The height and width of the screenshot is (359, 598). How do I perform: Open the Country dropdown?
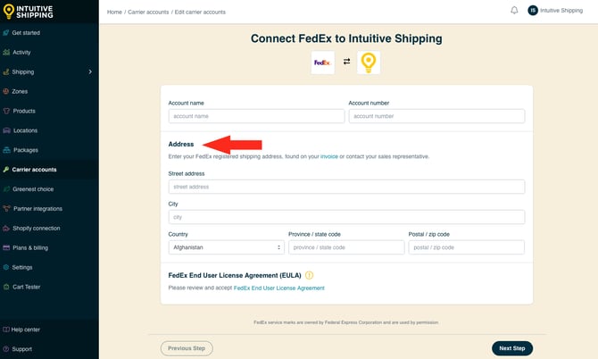[226, 247]
